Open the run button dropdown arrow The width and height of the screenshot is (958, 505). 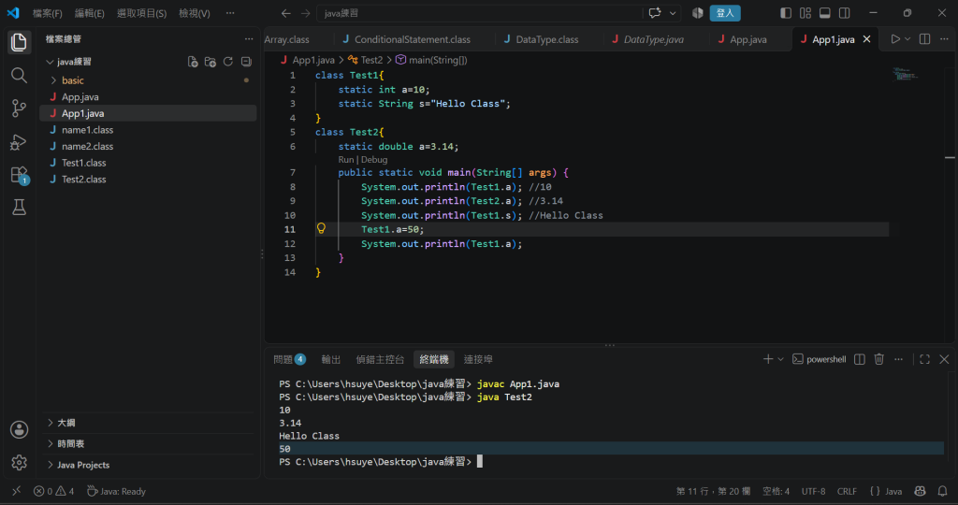pyautogui.click(x=907, y=39)
